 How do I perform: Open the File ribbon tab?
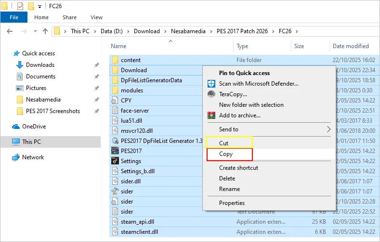coord(14,17)
